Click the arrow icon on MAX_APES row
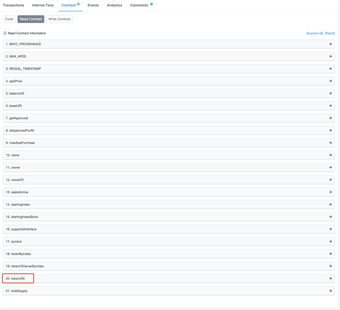Image resolution: width=340 pixels, height=310 pixels. (330, 56)
